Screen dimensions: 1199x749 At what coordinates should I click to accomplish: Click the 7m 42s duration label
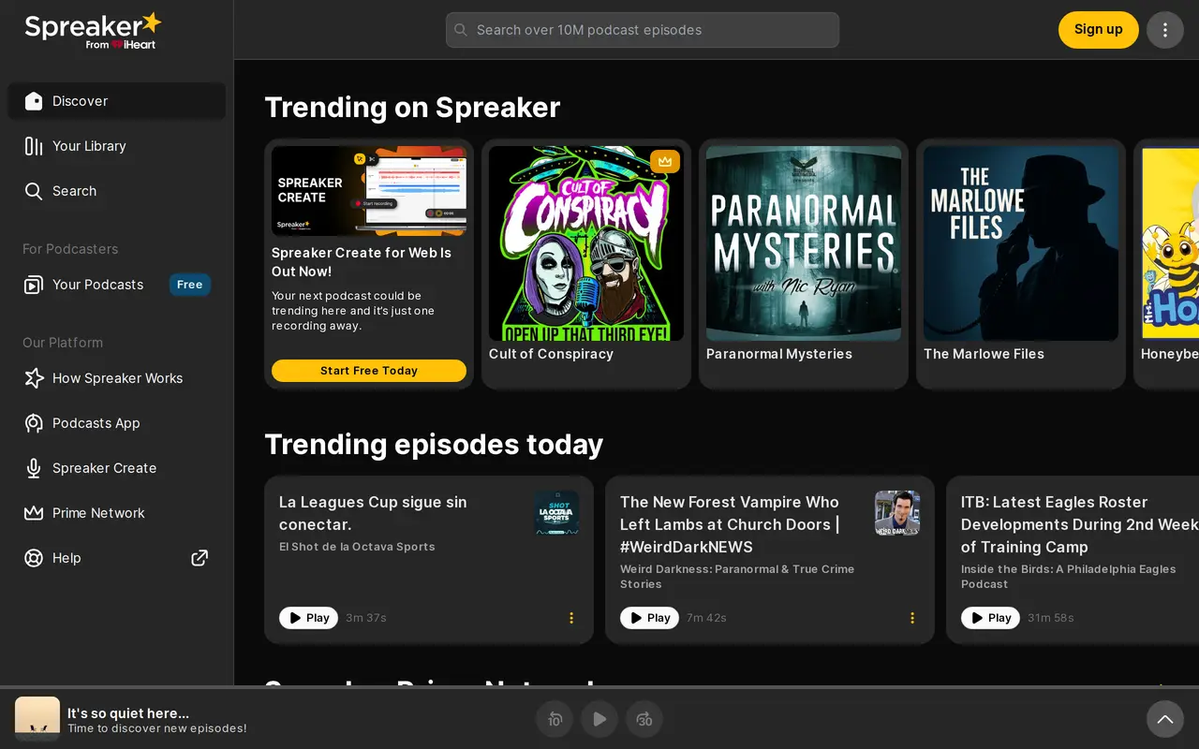[706, 618]
